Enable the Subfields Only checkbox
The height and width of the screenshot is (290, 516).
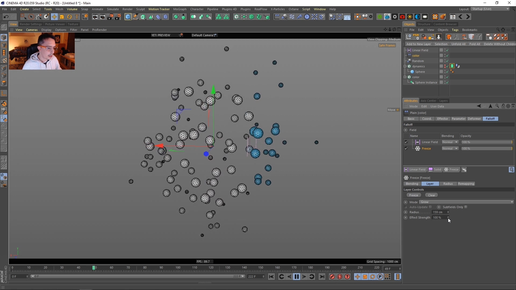click(465, 207)
